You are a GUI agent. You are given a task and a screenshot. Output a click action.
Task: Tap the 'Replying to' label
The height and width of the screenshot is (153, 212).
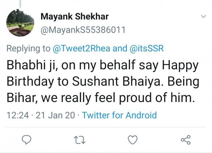point(29,48)
